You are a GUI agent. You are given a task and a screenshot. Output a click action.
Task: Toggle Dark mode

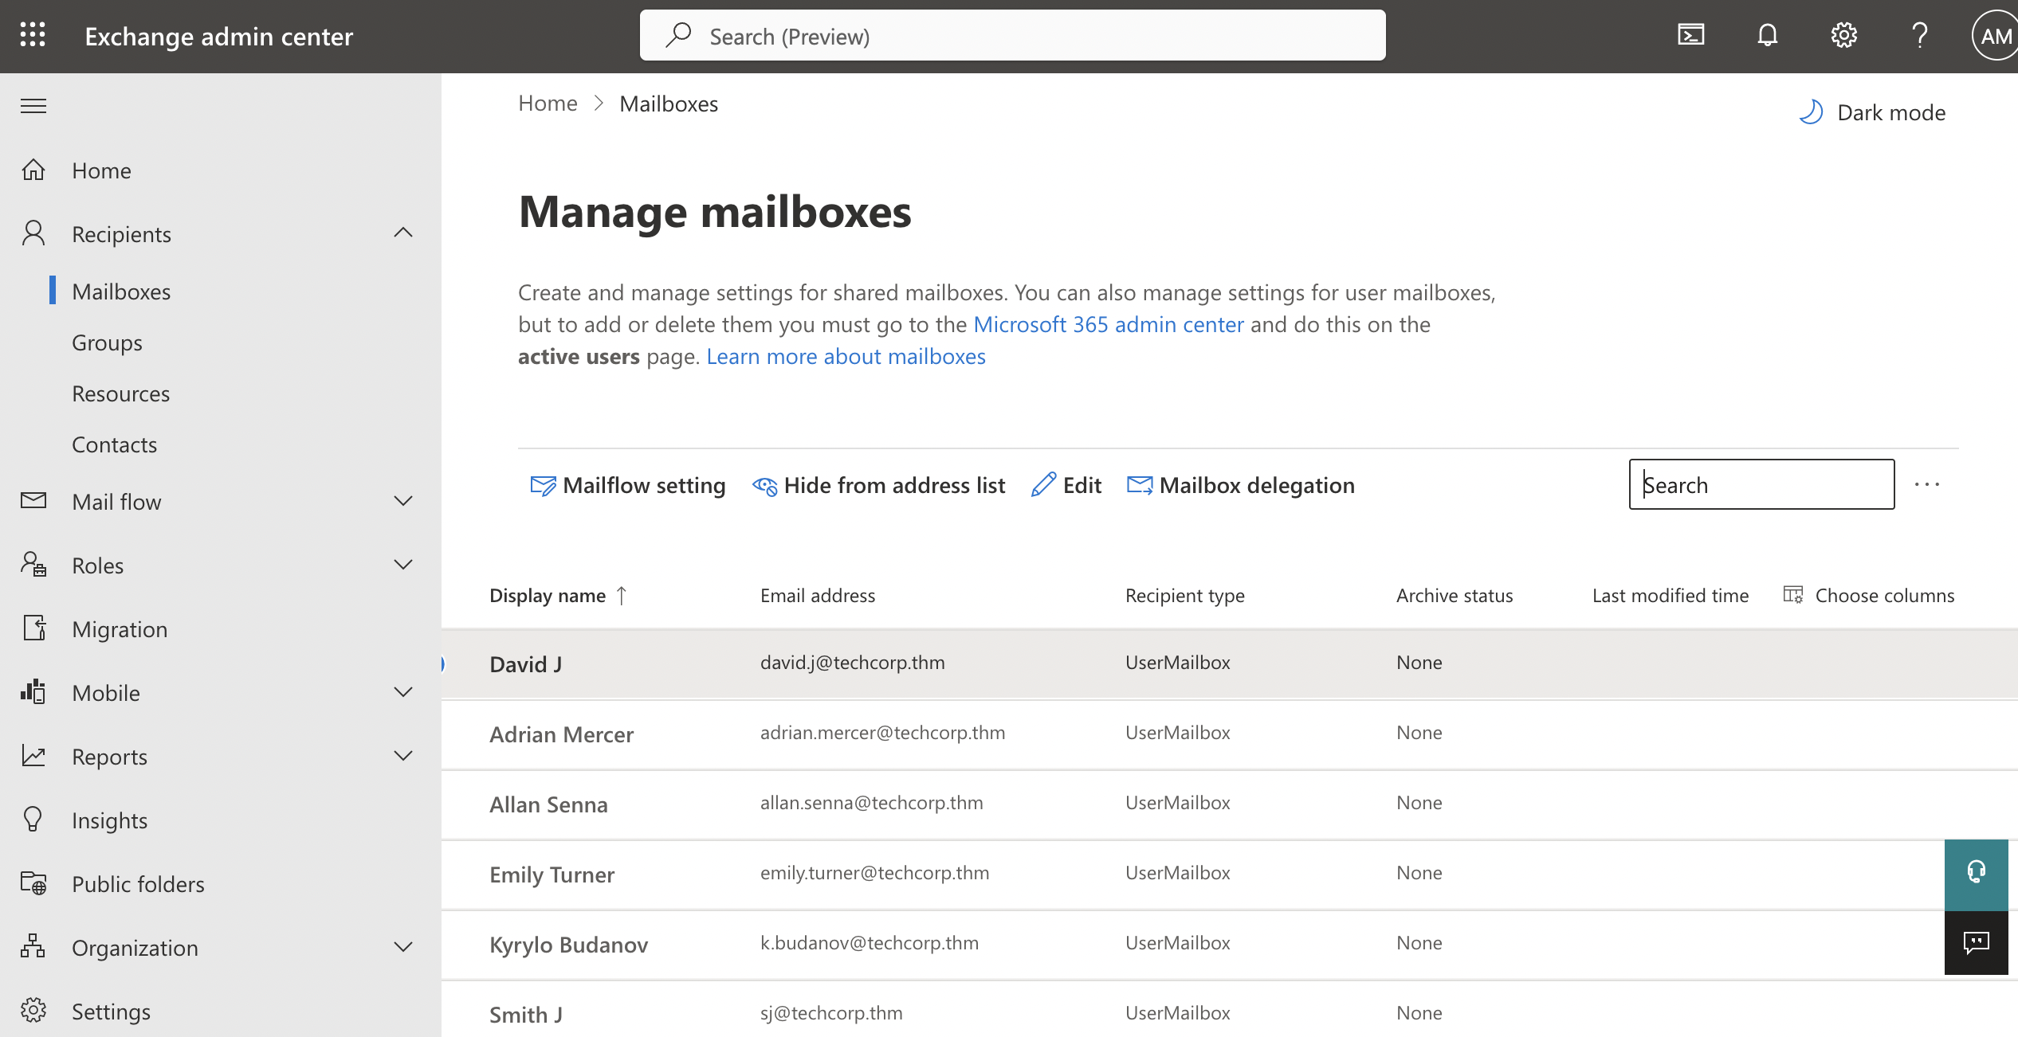[1871, 112]
